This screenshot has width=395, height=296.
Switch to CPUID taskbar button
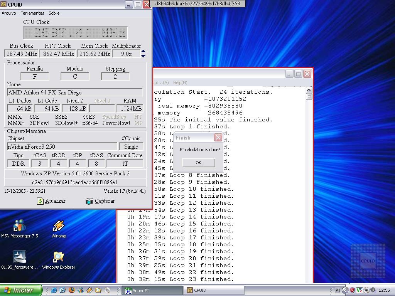[214, 290]
